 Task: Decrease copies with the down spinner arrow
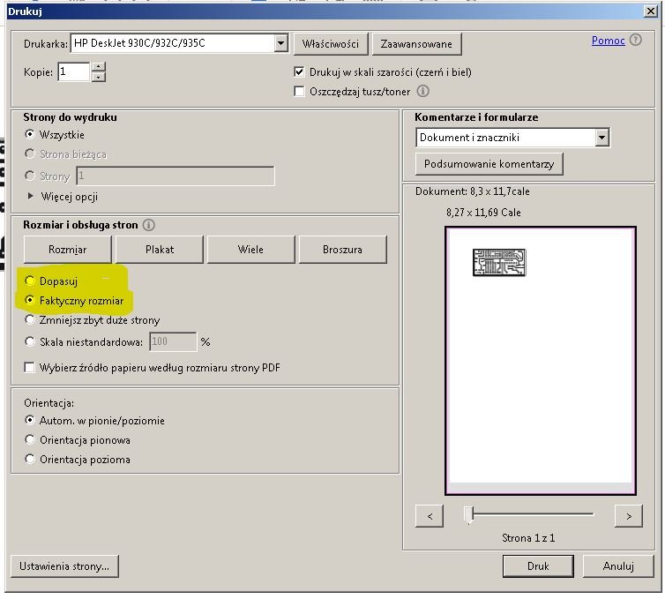(x=99, y=77)
